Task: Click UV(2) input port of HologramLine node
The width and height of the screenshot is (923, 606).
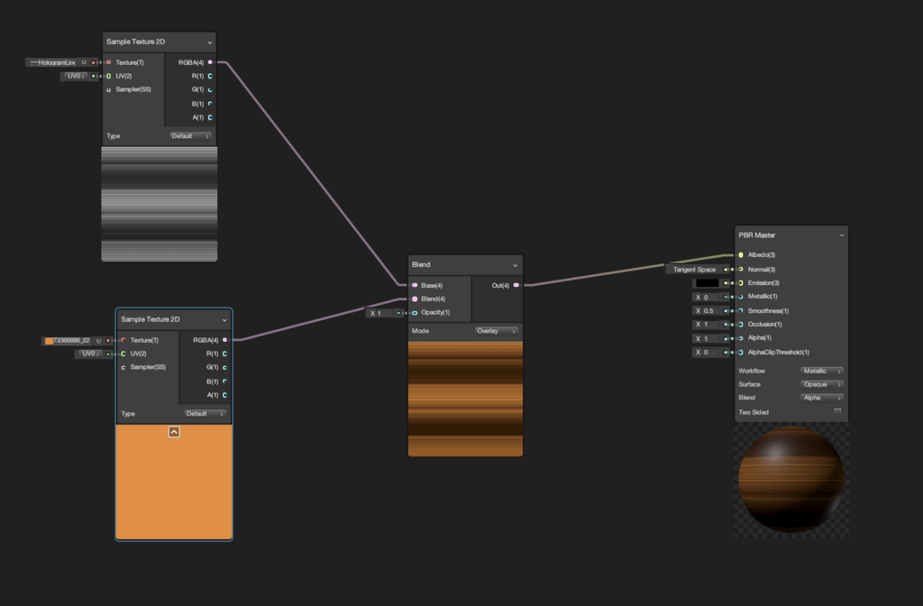Action: click(x=108, y=76)
